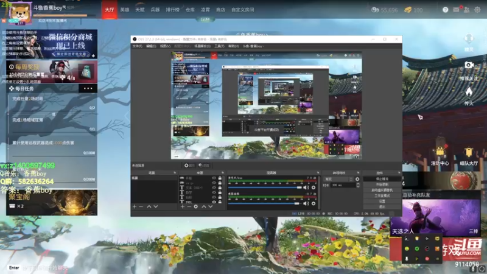Open first mixer channel settings gear
487x274 pixels.
pyautogui.click(x=314, y=188)
